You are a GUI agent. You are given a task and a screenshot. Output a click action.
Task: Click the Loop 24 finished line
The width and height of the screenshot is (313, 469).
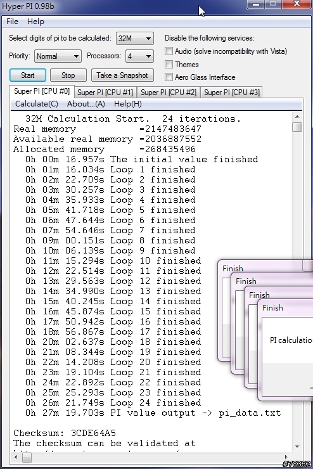[x=113, y=403]
